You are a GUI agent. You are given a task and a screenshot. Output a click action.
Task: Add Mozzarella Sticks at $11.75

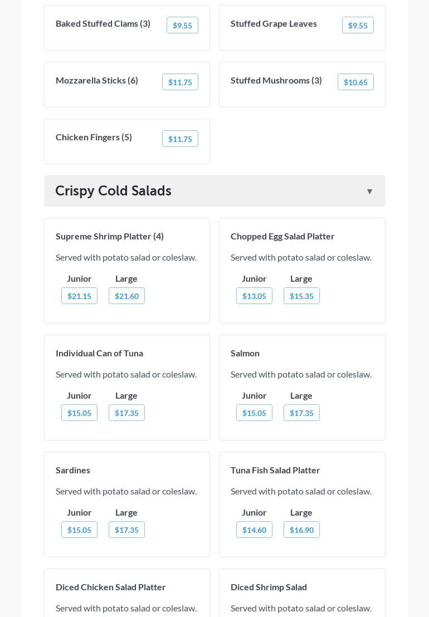(x=180, y=82)
